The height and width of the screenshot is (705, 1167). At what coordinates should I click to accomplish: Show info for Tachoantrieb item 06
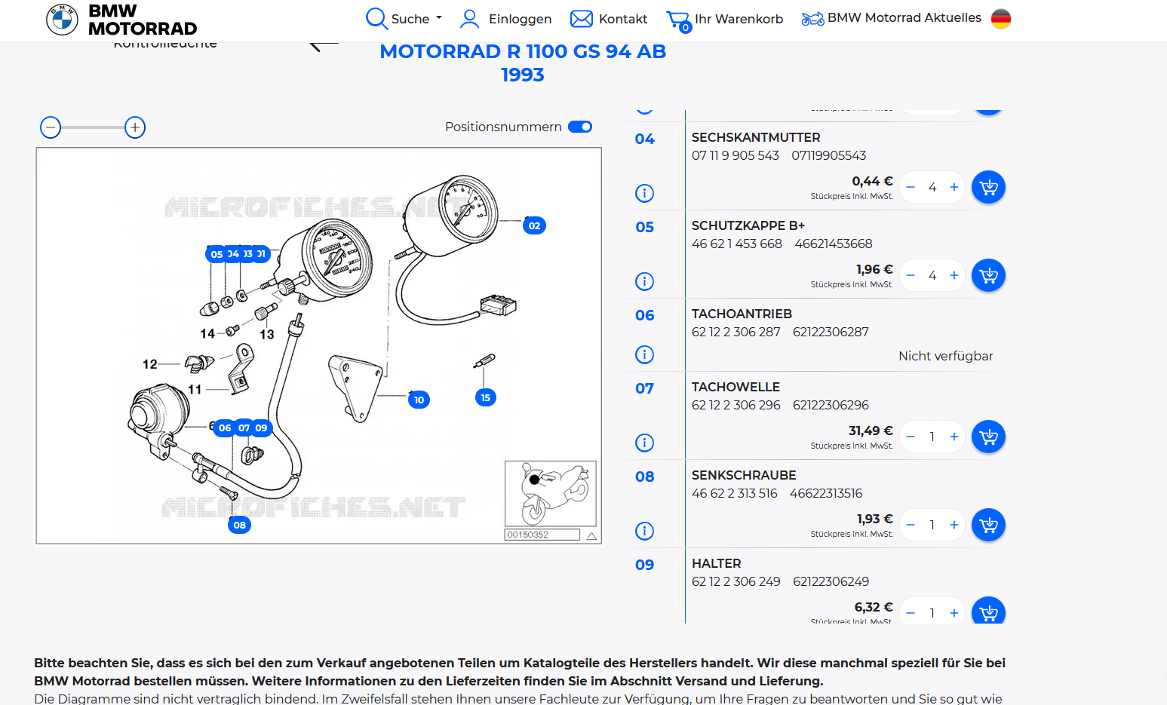[644, 354]
